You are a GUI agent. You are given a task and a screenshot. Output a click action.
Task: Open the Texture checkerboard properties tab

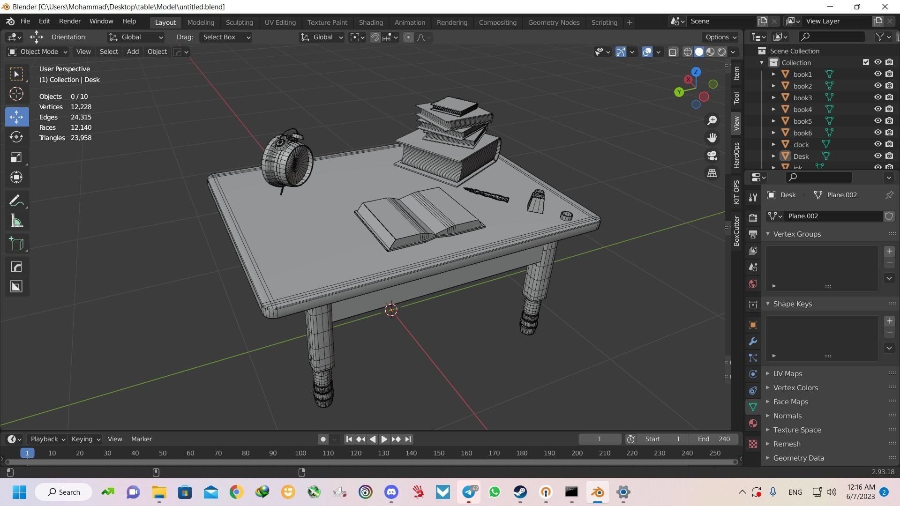pyautogui.click(x=753, y=444)
